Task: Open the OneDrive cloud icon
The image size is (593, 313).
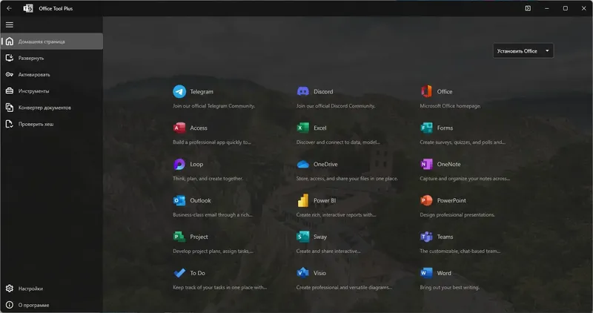Action: (303, 164)
